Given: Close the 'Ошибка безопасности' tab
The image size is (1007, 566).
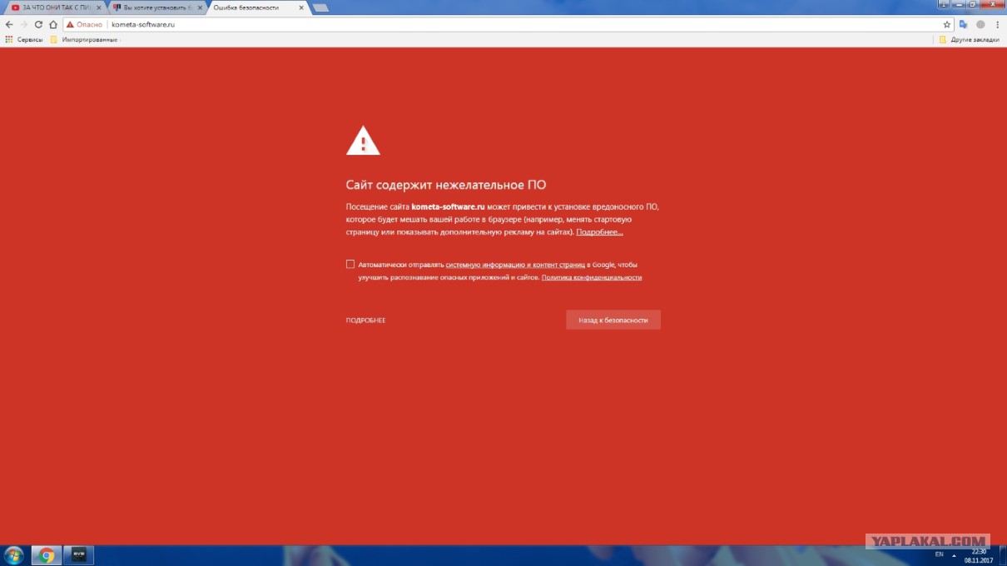Looking at the screenshot, I should [301, 7].
